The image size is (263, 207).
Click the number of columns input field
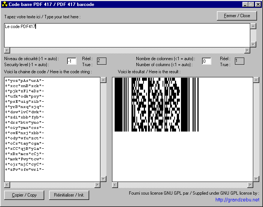coord(206,61)
